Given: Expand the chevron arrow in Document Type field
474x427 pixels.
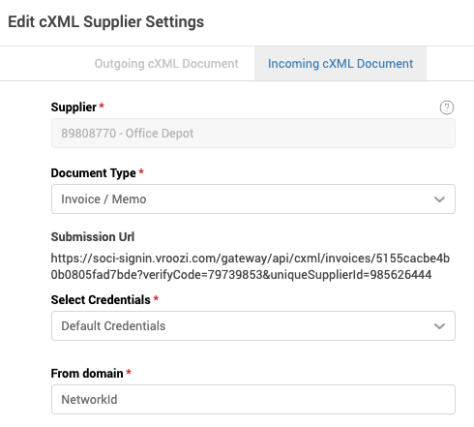Looking at the screenshot, I should (x=439, y=199).
